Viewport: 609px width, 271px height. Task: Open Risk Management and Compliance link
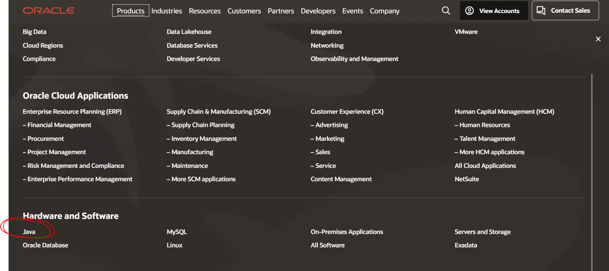(x=73, y=166)
